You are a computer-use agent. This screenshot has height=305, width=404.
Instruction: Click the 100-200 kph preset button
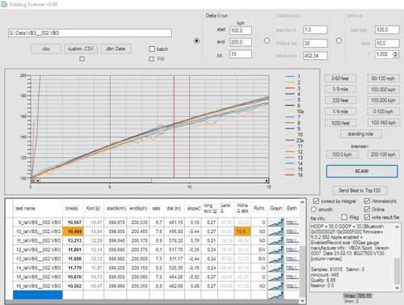383,100
